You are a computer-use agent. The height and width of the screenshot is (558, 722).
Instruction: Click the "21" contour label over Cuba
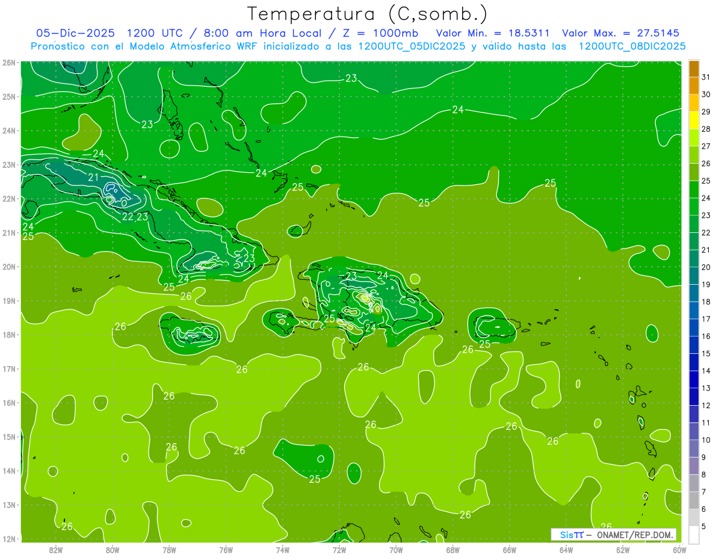click(93, 177)
